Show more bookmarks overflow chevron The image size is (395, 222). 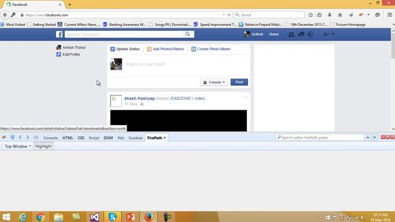(393, 25)
